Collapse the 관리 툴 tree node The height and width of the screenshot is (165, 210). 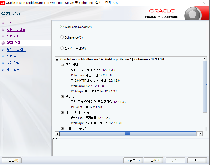[62, 96]
